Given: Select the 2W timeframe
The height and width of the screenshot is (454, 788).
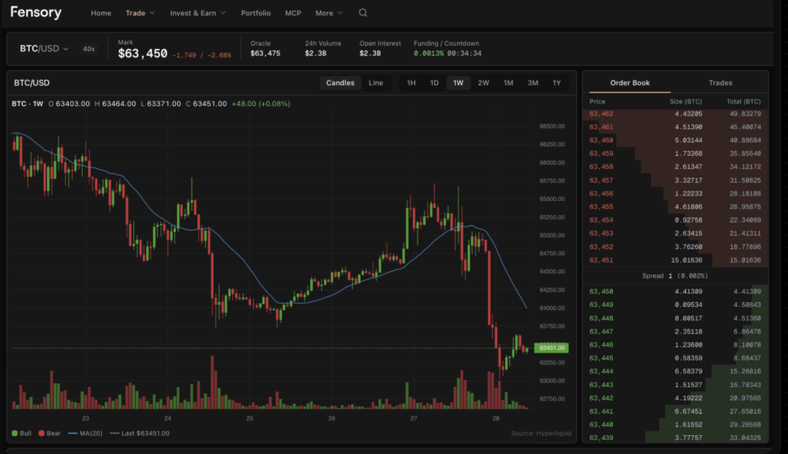Looking at the screenshot, I should (483, 83).
